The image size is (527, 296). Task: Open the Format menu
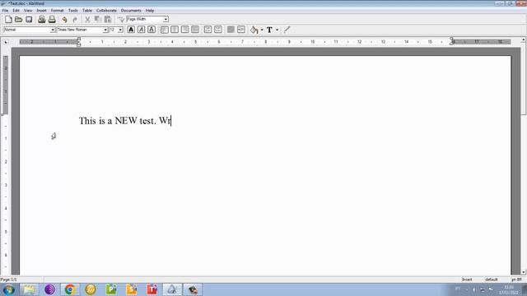57,11
